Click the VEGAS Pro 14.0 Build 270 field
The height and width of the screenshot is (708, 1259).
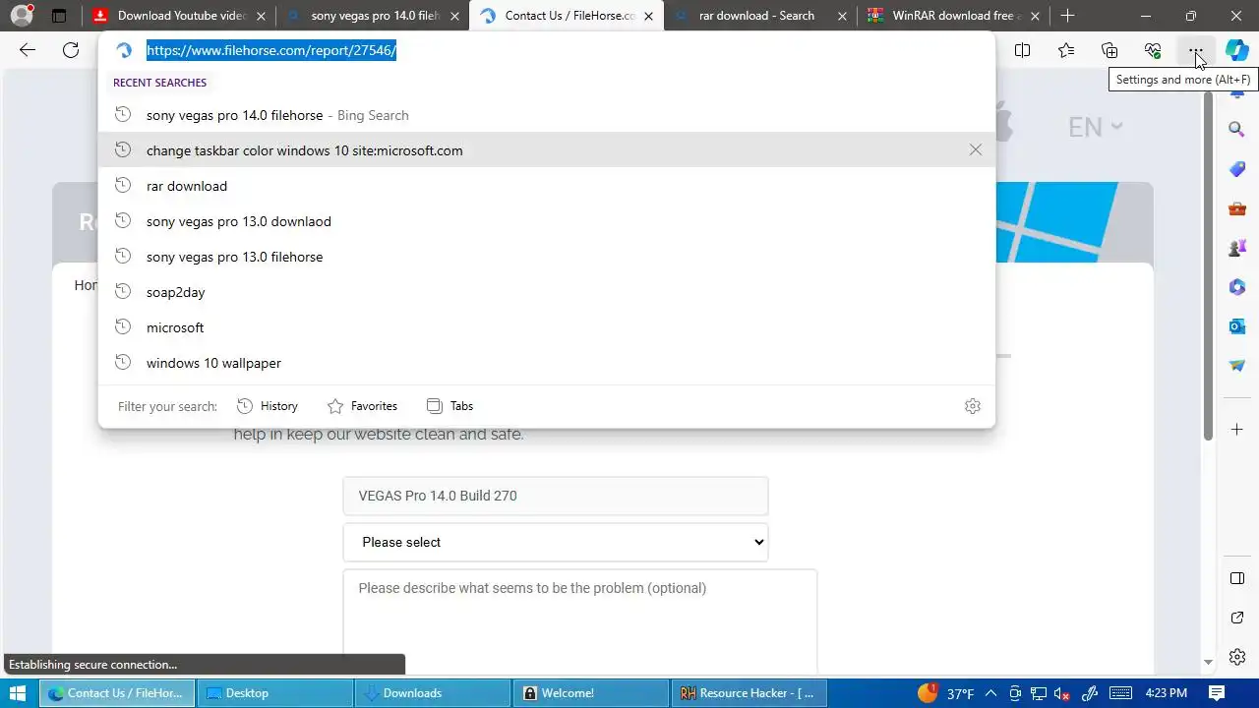556,496
